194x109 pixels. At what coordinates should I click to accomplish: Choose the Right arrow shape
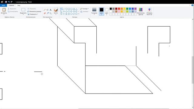click(x=72, y=12)
